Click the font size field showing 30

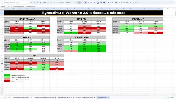79,2
